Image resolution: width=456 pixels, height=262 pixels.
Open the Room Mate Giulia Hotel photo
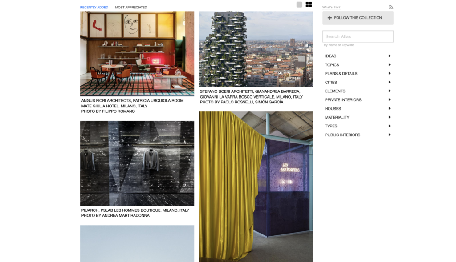137,54
